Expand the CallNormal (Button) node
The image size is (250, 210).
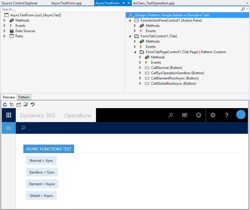[140, 68]
